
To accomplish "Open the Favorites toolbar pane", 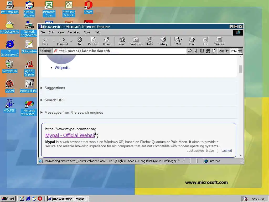I will click(x=135, y=42).
